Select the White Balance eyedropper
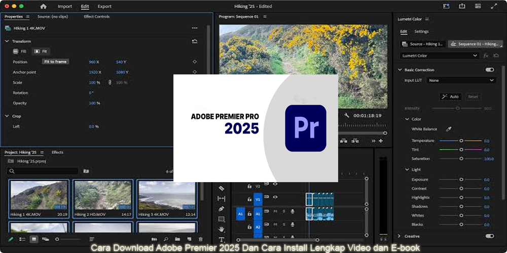The image size is (507, 253). (x=449, y=129)
